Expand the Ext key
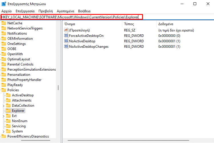Image resolution: width=214 pixels, height=143 pixels. pyautogui.click(x=3, y=116)
